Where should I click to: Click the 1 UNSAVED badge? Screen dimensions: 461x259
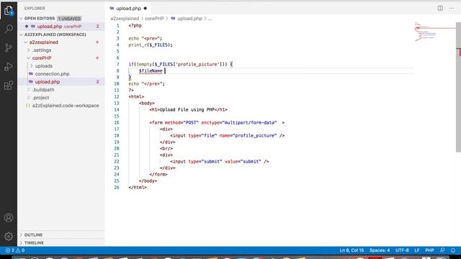[x=69, y=19]
